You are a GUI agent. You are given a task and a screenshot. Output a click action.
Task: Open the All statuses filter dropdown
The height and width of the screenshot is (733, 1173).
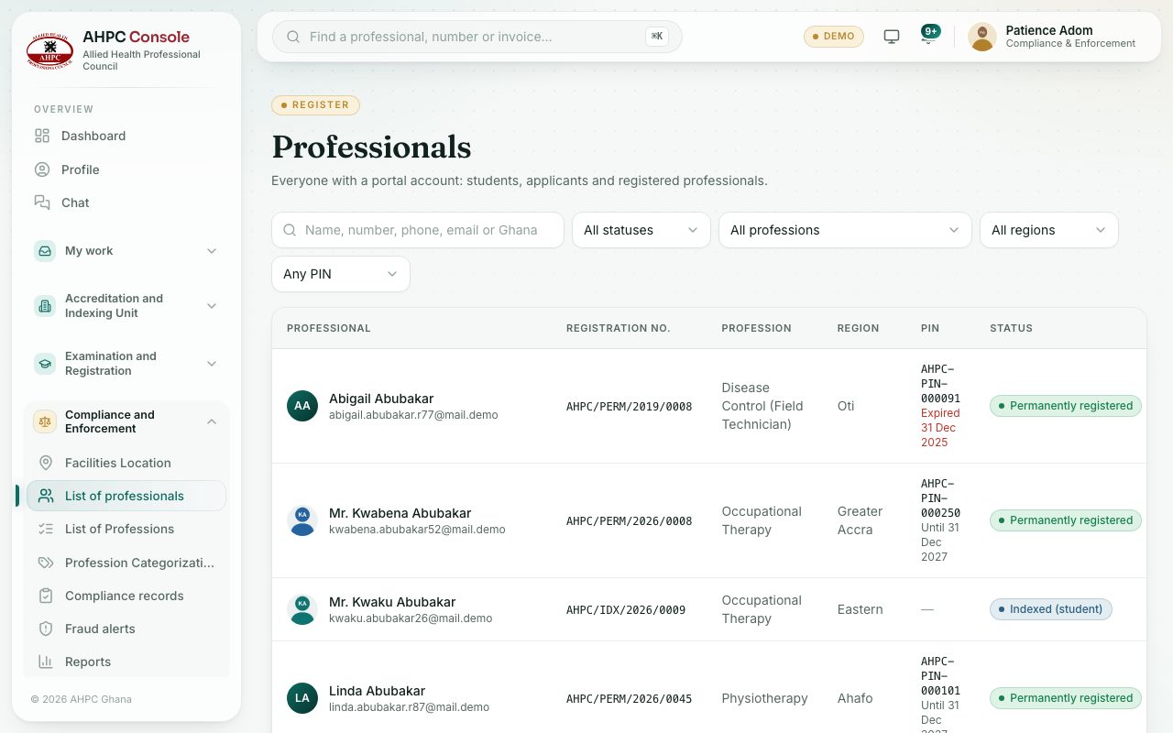pos(641,230)
